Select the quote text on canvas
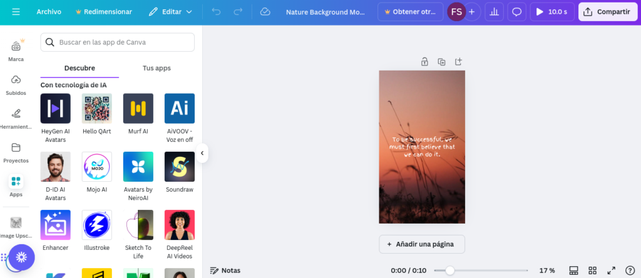 [x=422, y=147]
